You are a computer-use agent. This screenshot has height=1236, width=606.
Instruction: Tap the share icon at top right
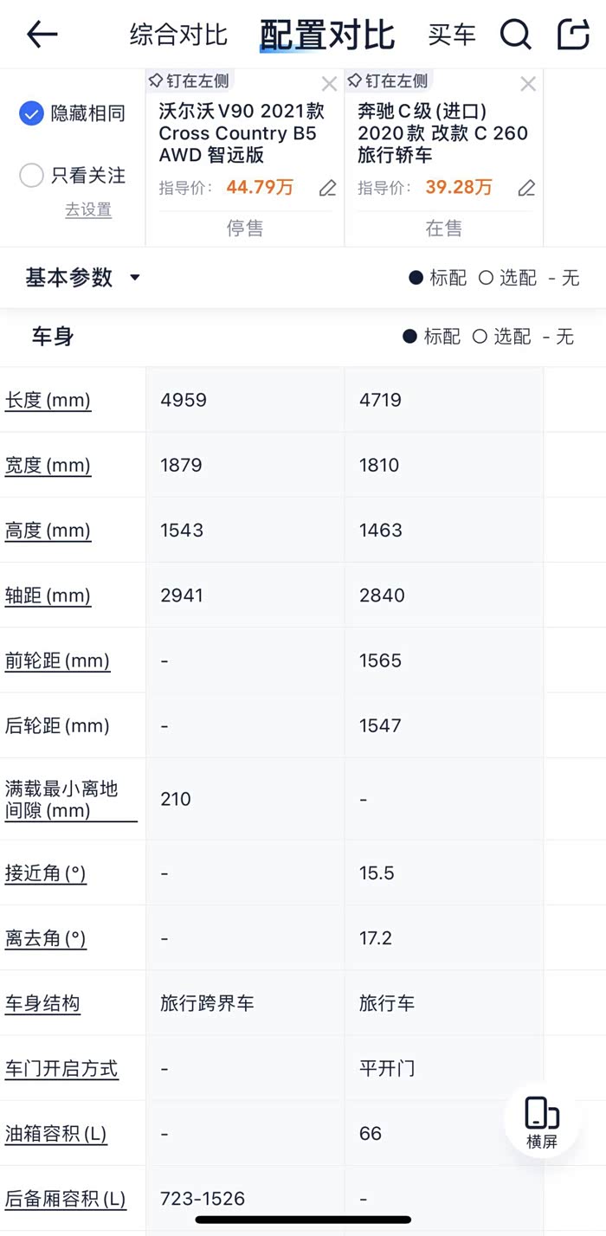pyautogui.click(x=573, y=35)
